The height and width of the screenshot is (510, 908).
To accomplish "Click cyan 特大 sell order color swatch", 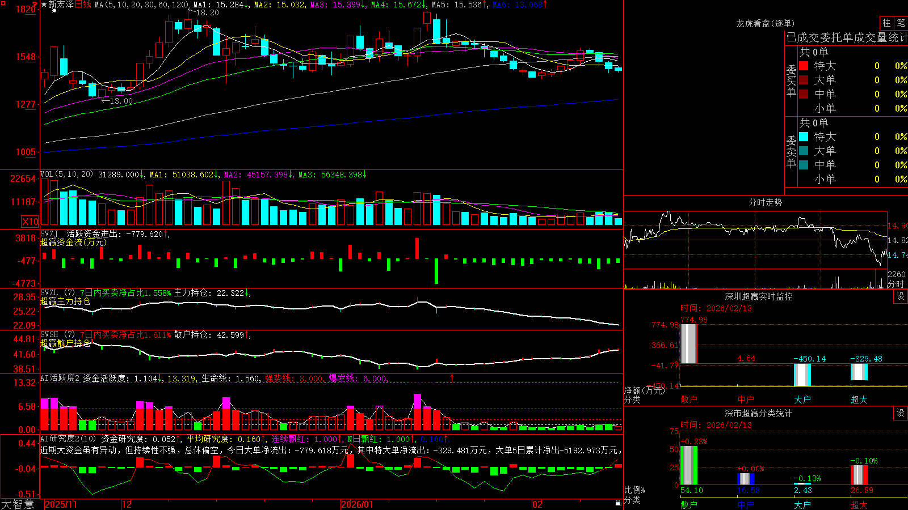I will [x=804, y=137].
